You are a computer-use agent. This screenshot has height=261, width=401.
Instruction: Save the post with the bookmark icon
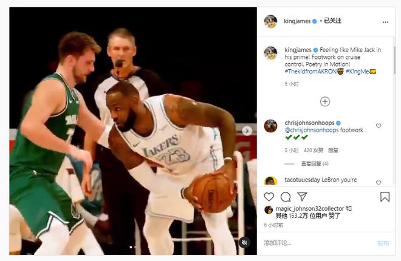pos(385,197)
